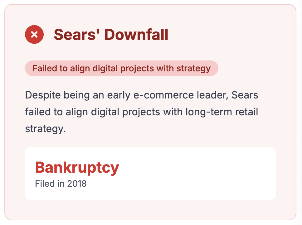Click the description paragraph about Sears

coord(142,112)
